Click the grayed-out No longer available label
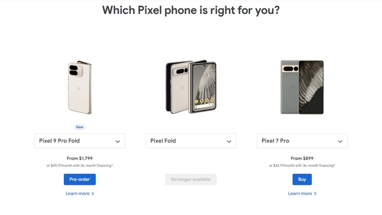 click(191, 179)
